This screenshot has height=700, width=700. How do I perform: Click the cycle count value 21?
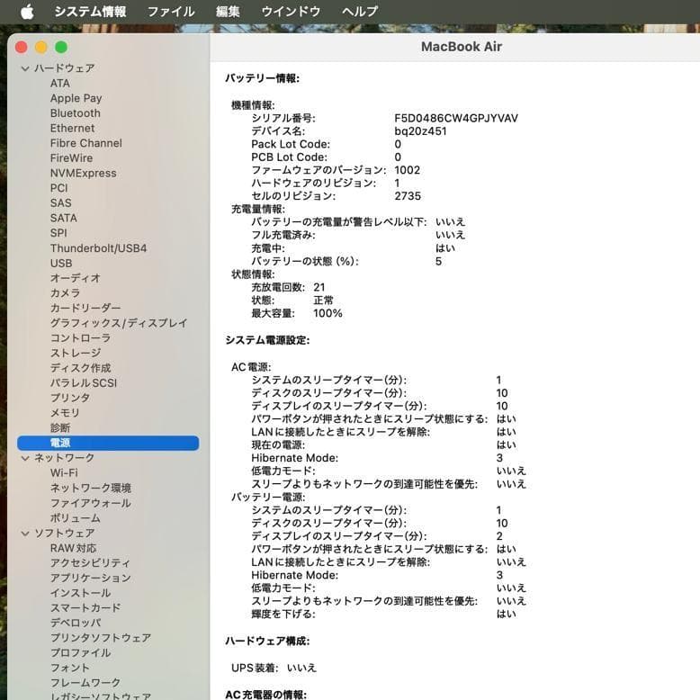[x=319, y=287]
